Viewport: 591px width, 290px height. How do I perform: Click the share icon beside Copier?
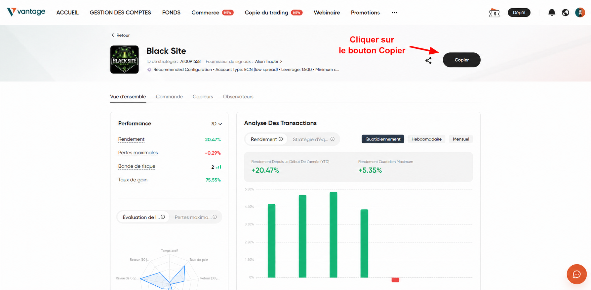pos(428,61)
